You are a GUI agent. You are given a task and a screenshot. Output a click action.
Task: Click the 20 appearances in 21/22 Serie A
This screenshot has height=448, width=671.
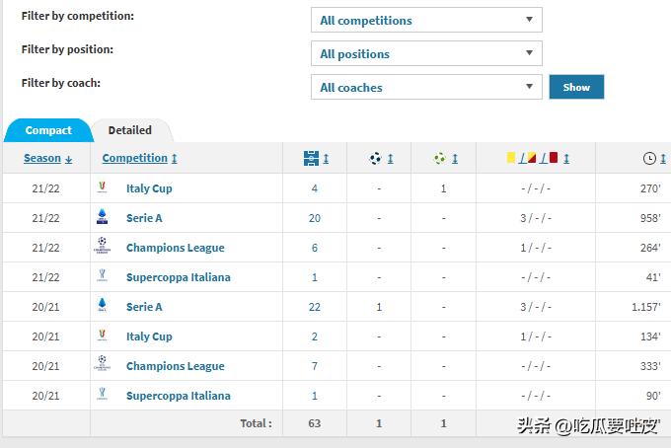pyautogui.click(x=315, y=218)
